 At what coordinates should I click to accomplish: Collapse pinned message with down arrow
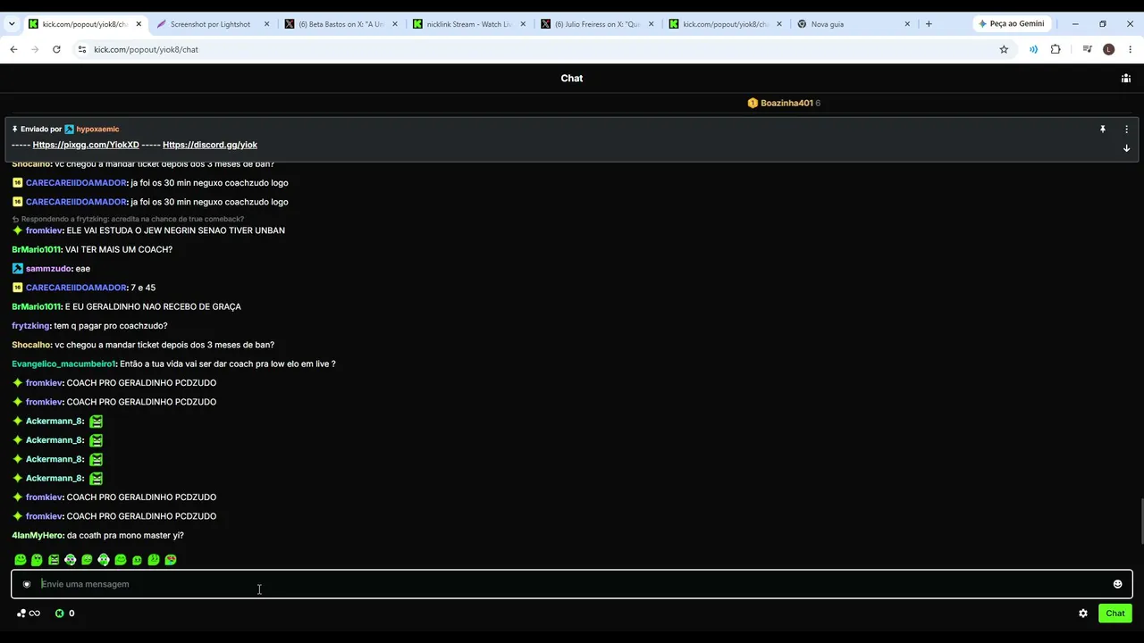point(1126,148)
